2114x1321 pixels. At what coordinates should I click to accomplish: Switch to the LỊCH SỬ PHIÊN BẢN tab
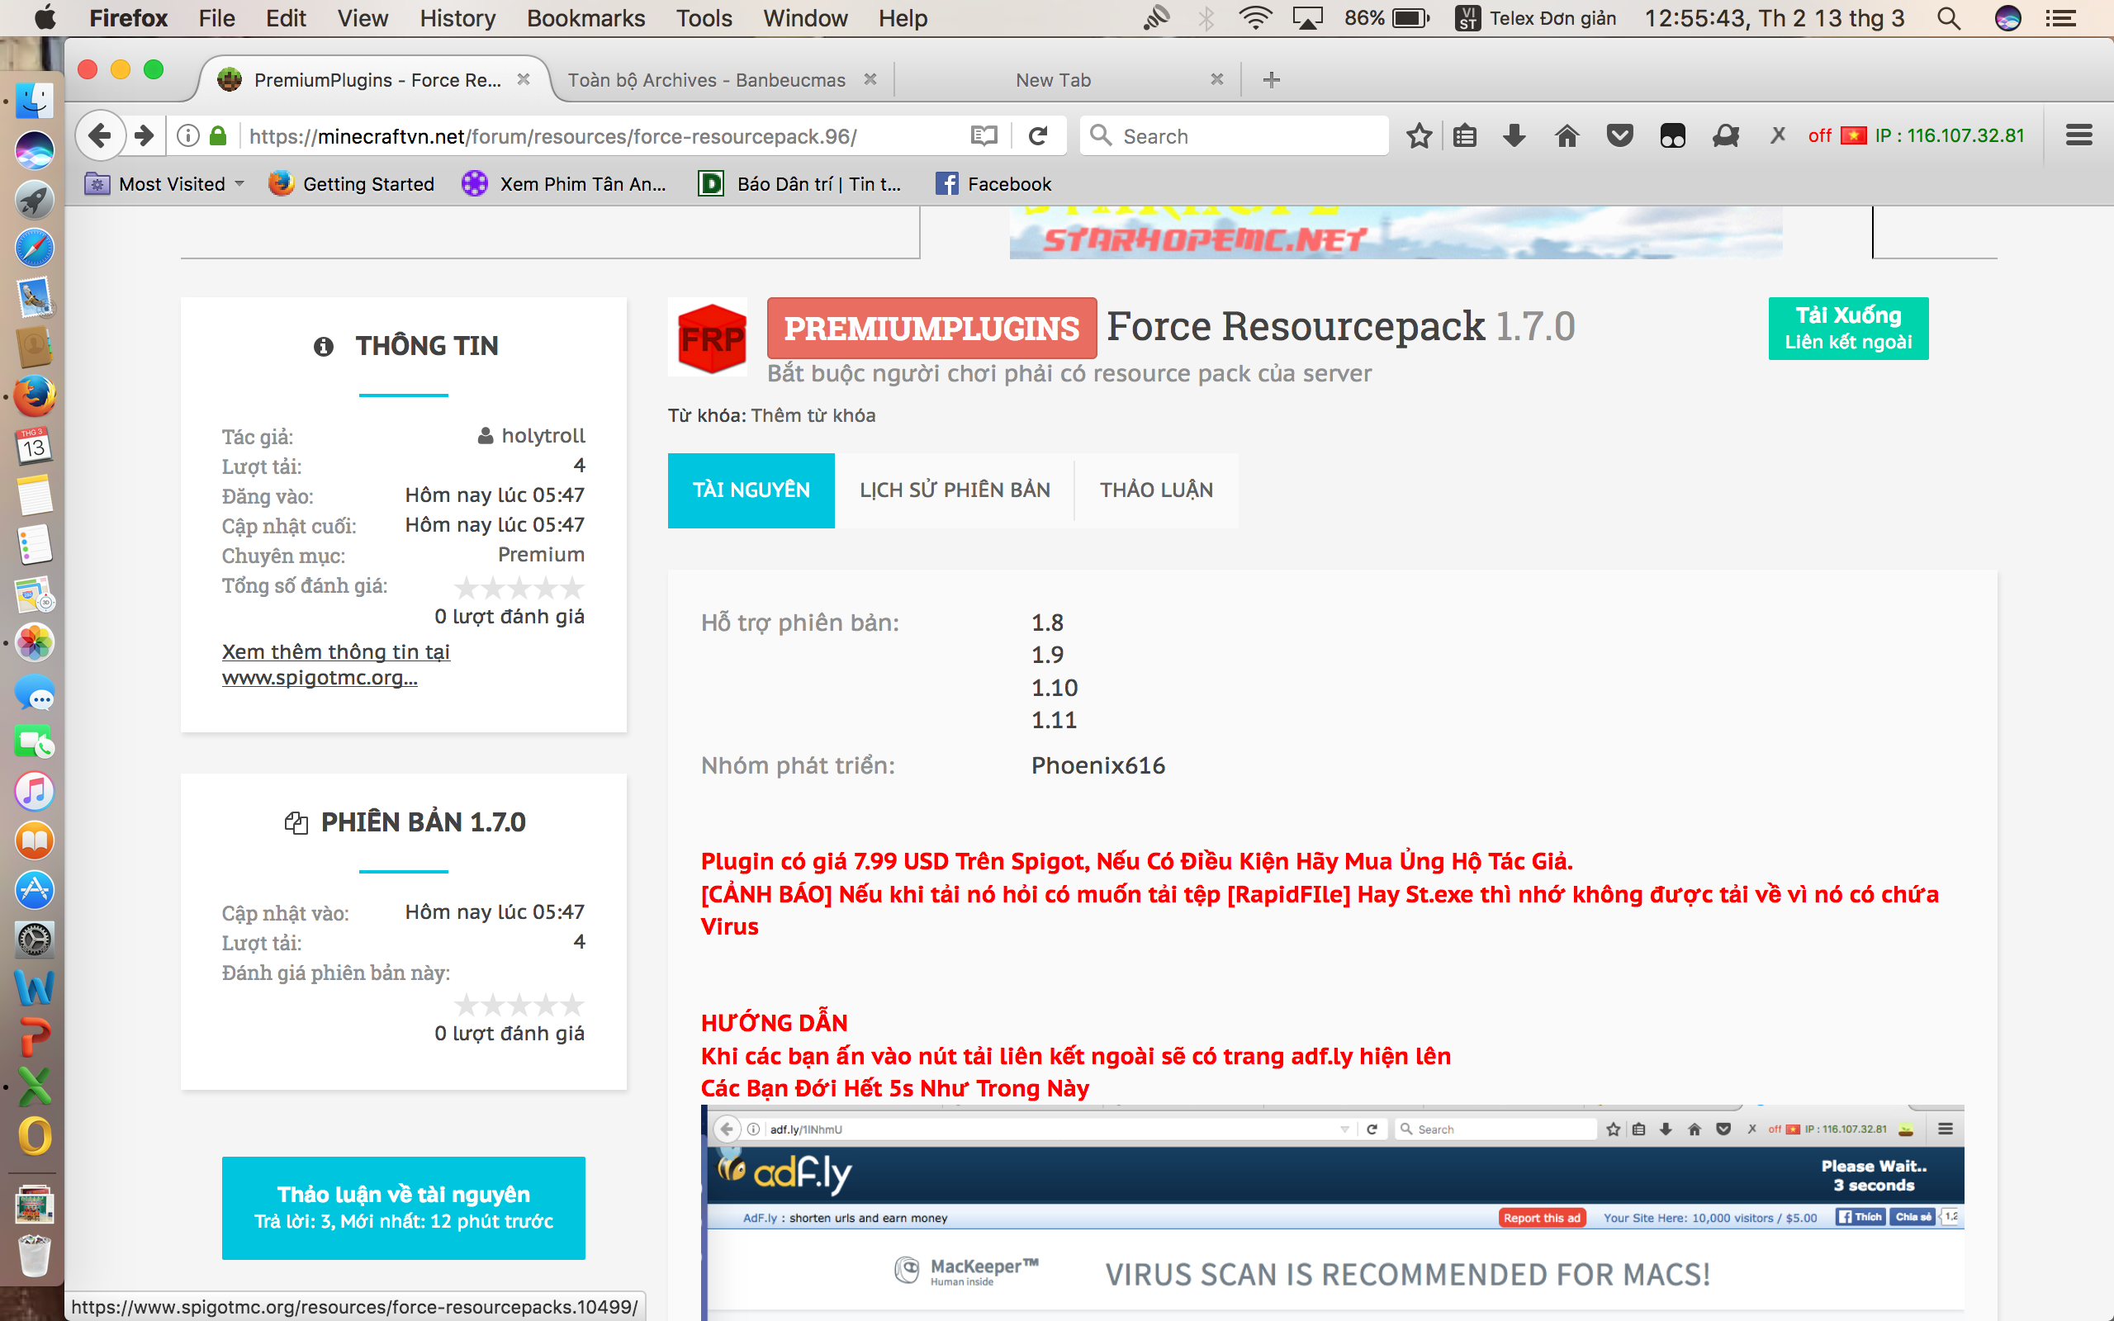pos(954,490)
